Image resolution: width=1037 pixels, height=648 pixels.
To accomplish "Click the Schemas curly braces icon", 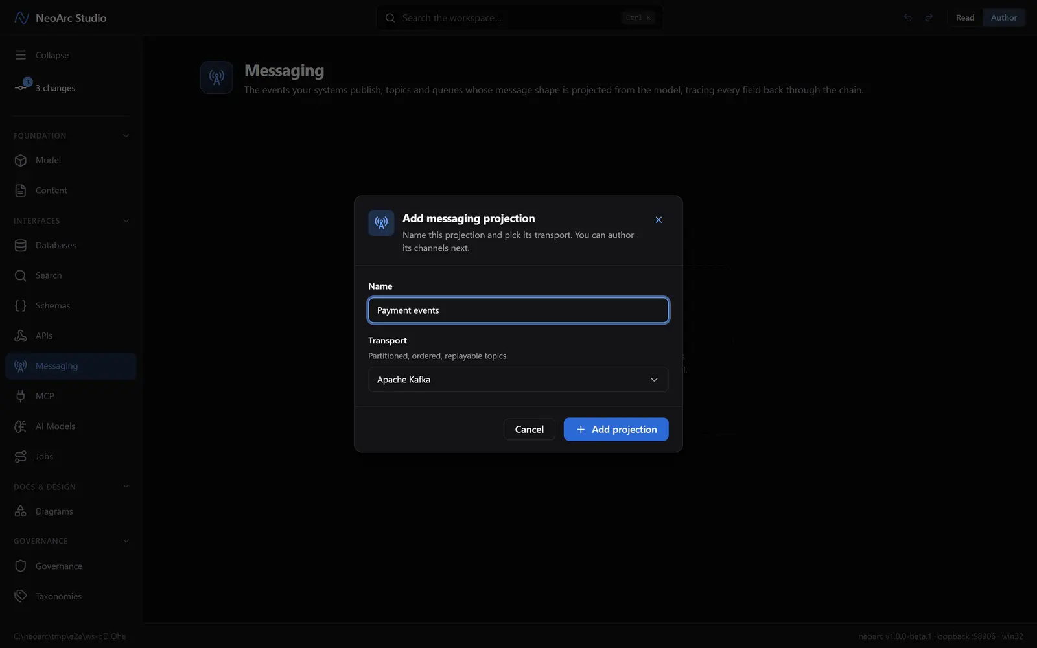I will pyautogui.click(x=21, y=305).
